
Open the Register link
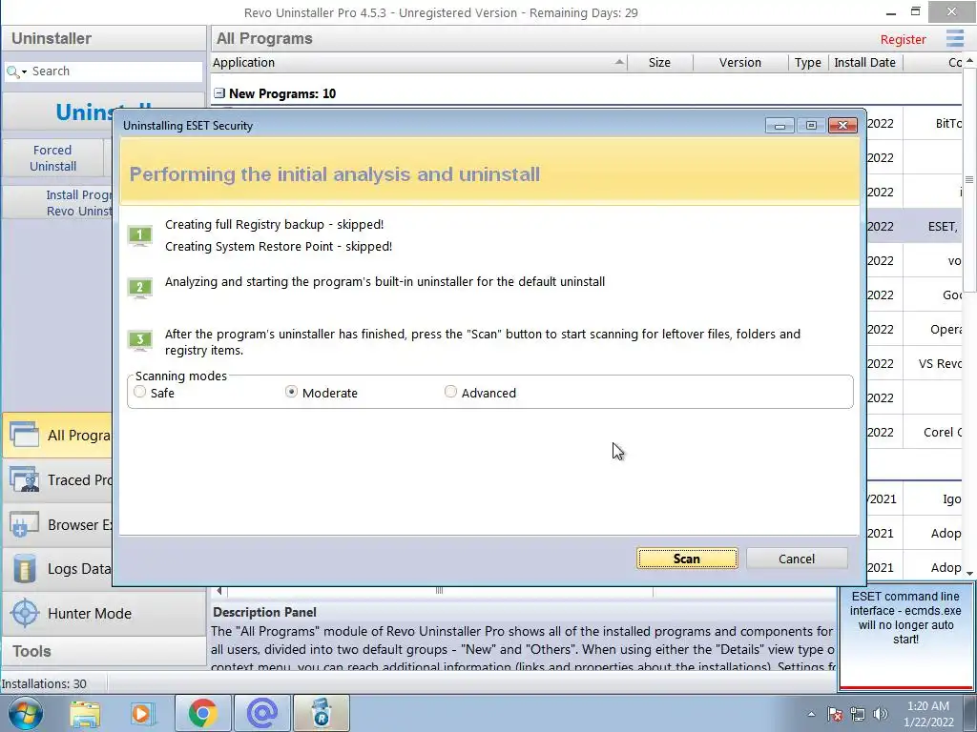tap(903, 39)
